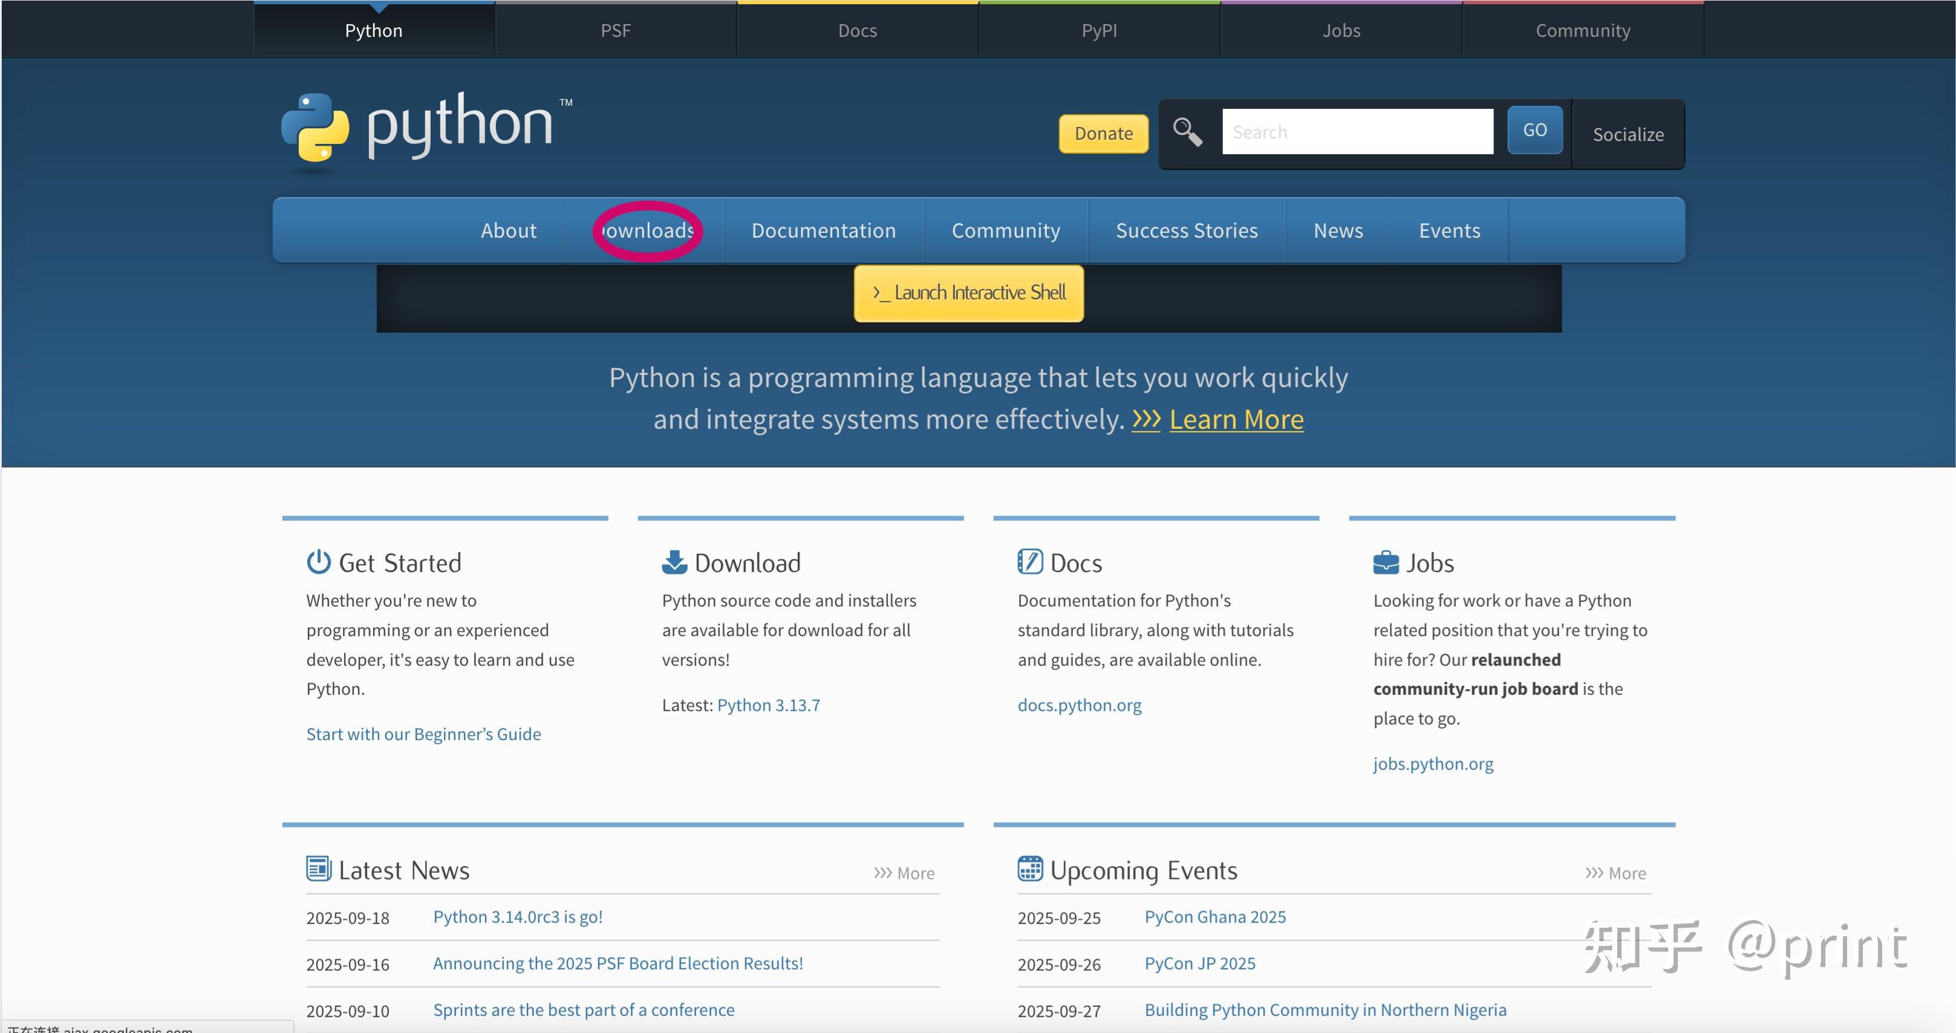The height and width of the screenshot is (1033, 1956).
Task: Click the briefcase icon beside Jobs heading
Action: tap(1387, 561)
